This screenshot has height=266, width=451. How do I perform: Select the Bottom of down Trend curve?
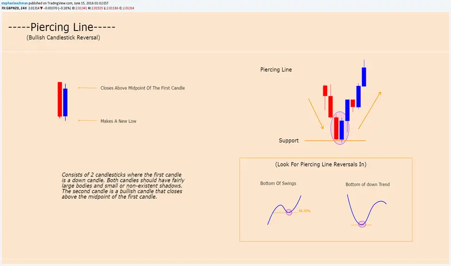click(x=366, y=210)
